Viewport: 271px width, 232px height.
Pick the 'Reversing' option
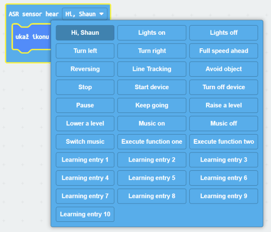pos(85,69)
